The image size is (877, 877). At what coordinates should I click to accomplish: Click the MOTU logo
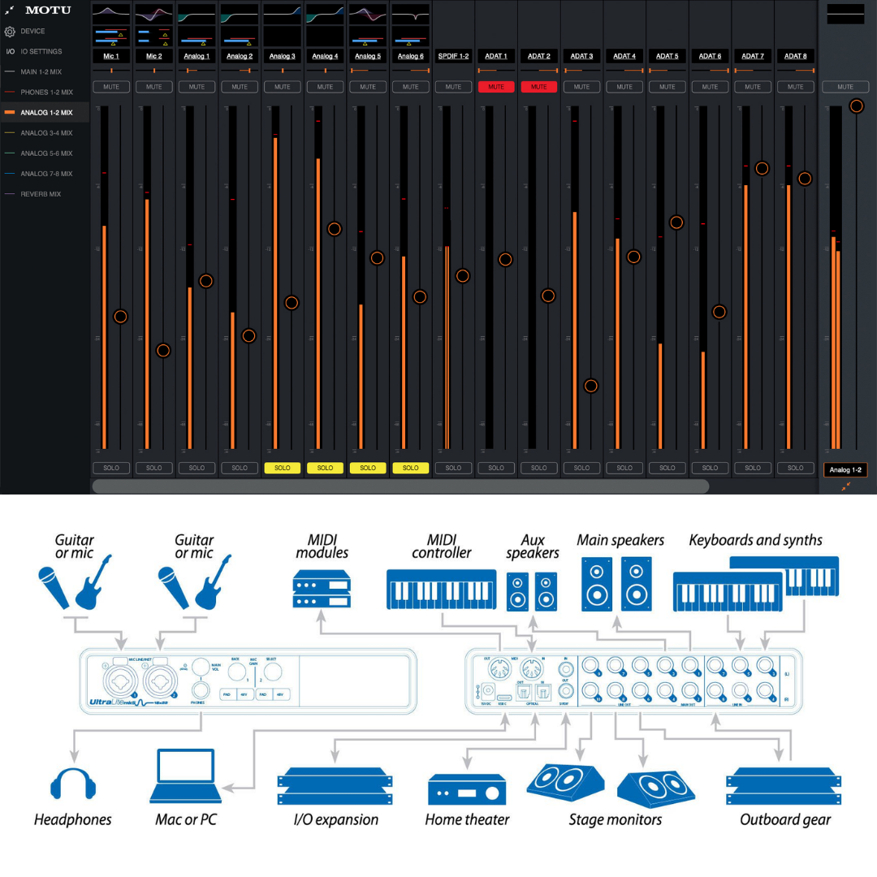pyautogui.click(x=48, y=10)
